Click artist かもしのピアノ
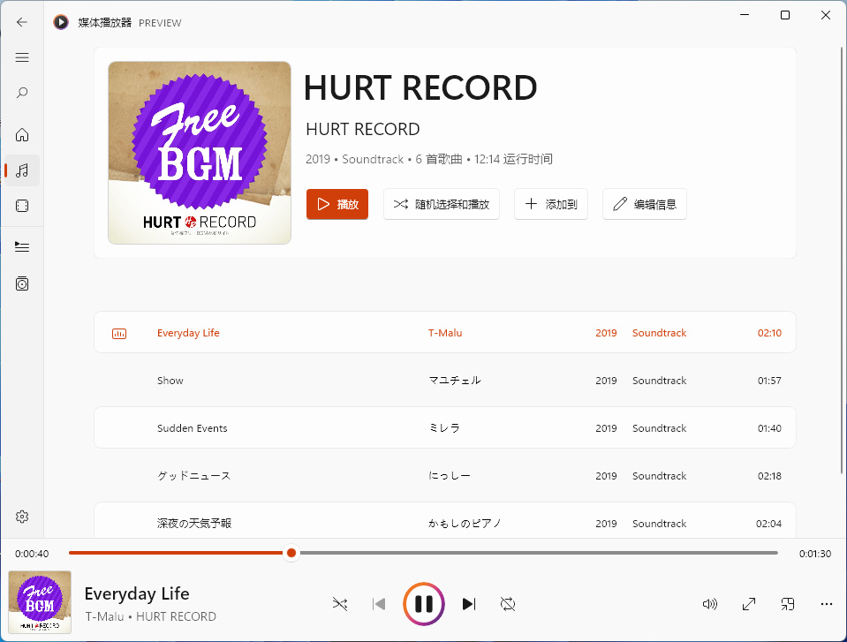Screen dimensions: 847x642 pyautogui.click(x=465, y=523)
